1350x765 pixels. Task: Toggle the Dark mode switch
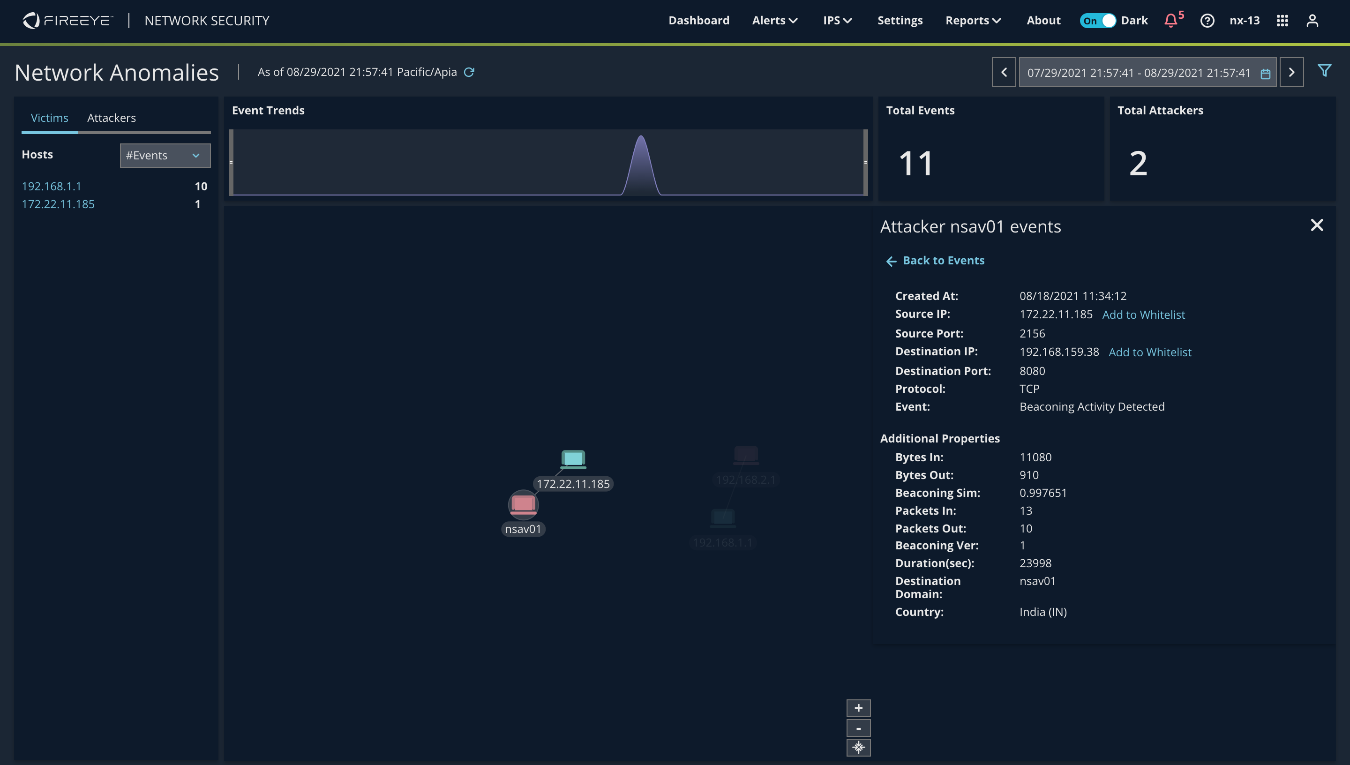(1097, 21)
